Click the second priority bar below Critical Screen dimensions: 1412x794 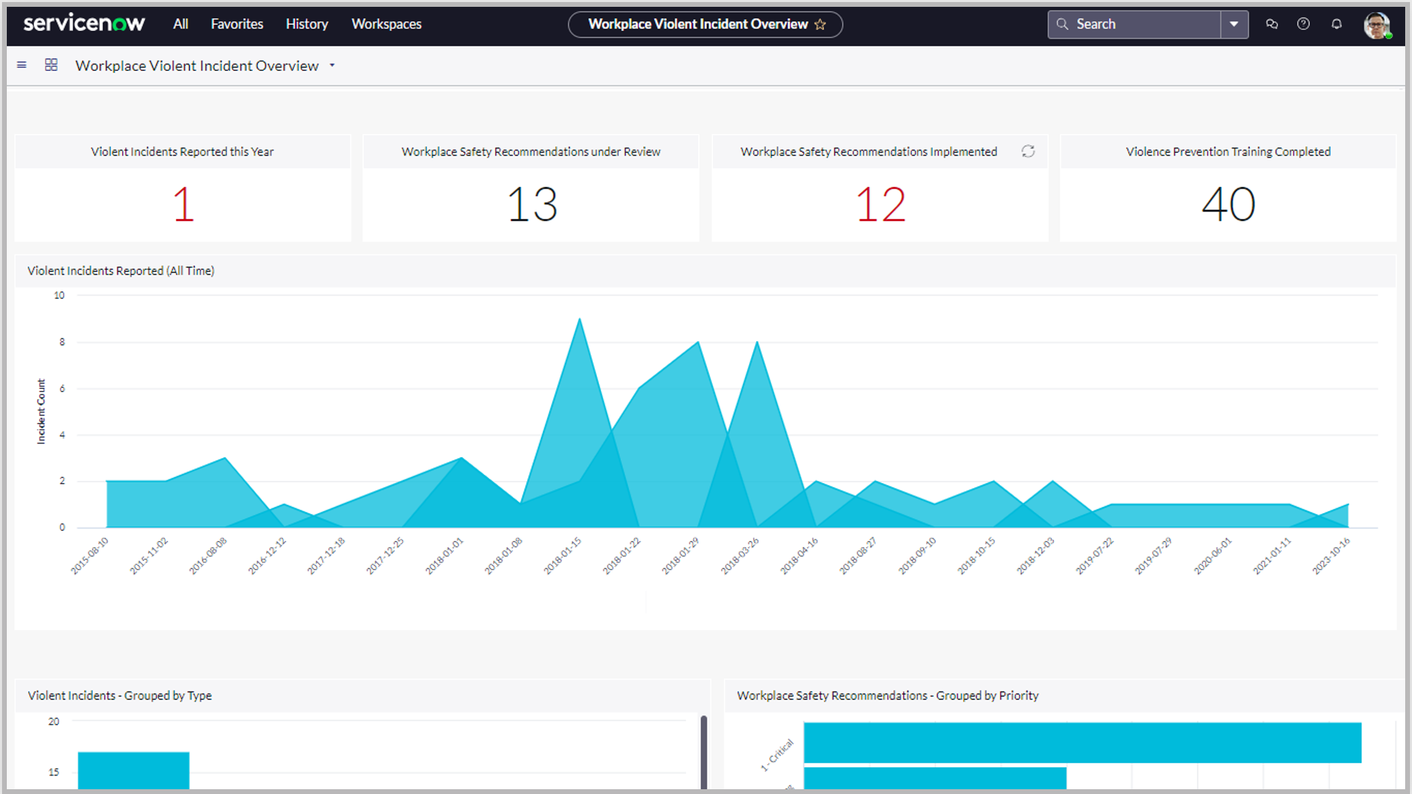[x=935, y=778]
